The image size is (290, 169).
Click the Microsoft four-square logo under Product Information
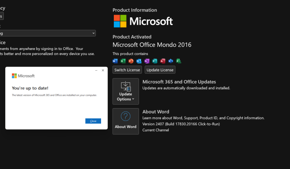(120, 21)
